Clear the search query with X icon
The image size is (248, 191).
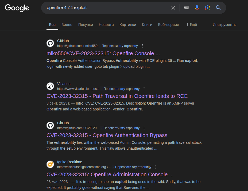[x=173, y=8]
